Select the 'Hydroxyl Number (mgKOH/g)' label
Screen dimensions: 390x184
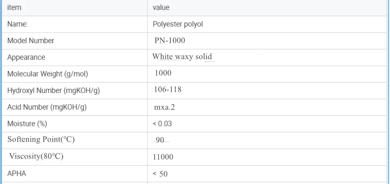[54, 91]
